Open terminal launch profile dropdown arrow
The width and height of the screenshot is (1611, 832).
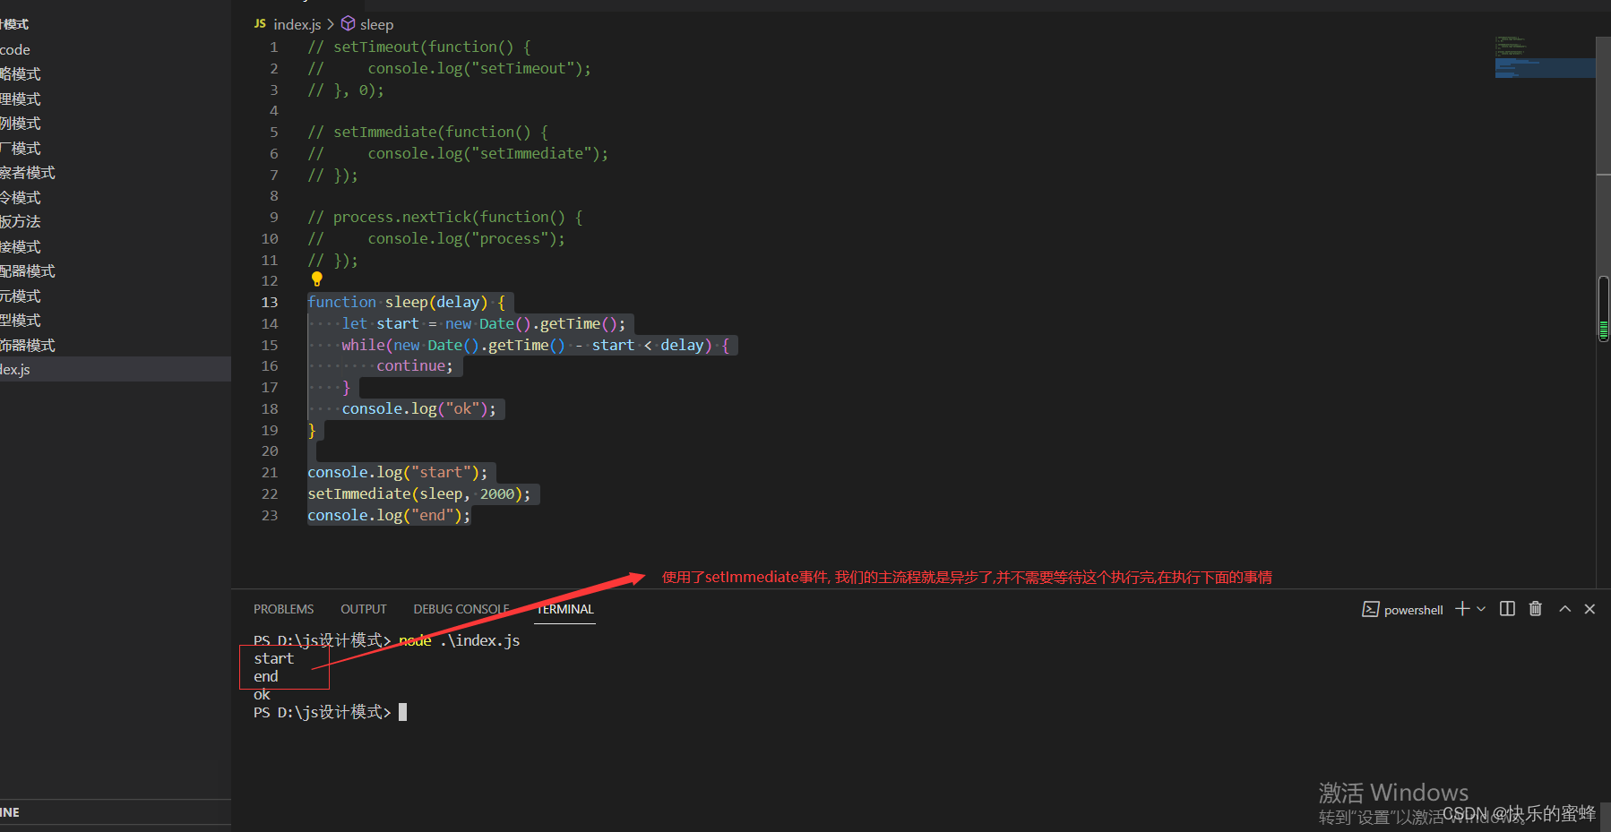pyautogui.click(x=1481, y=609)
